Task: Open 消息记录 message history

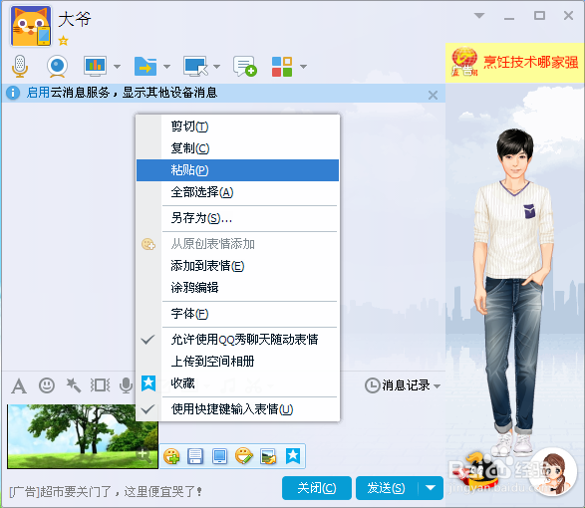Action: tap(406, 385)
